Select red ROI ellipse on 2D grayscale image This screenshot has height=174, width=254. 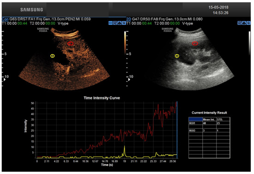(x=195, y=43)
